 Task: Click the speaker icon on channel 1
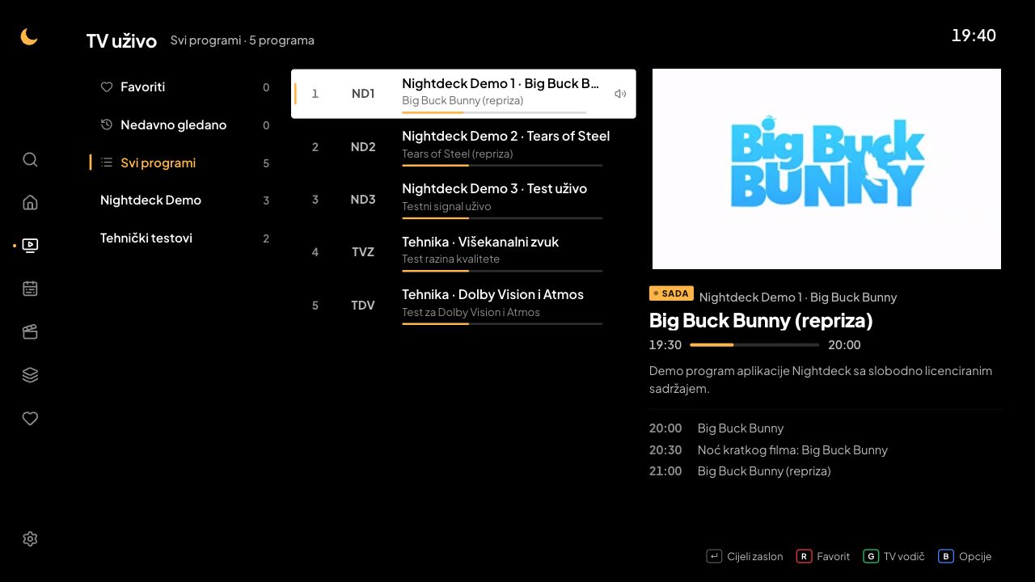click(x=620, y=94)
